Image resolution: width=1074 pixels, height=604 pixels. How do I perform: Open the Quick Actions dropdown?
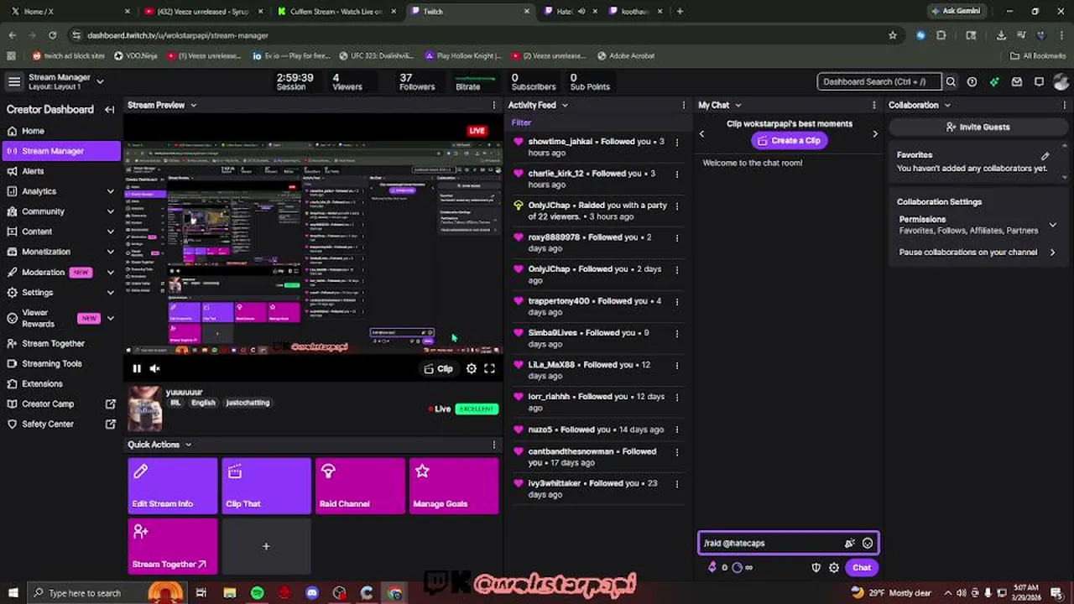click(188, 445)
